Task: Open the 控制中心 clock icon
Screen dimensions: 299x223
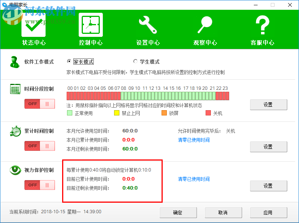Action: (91, 25)
